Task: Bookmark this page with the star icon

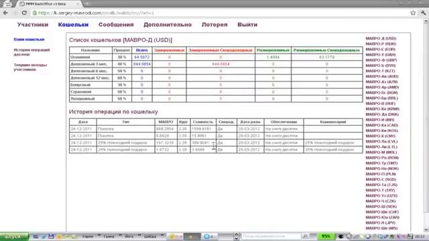Action: [x=413, y=13]
